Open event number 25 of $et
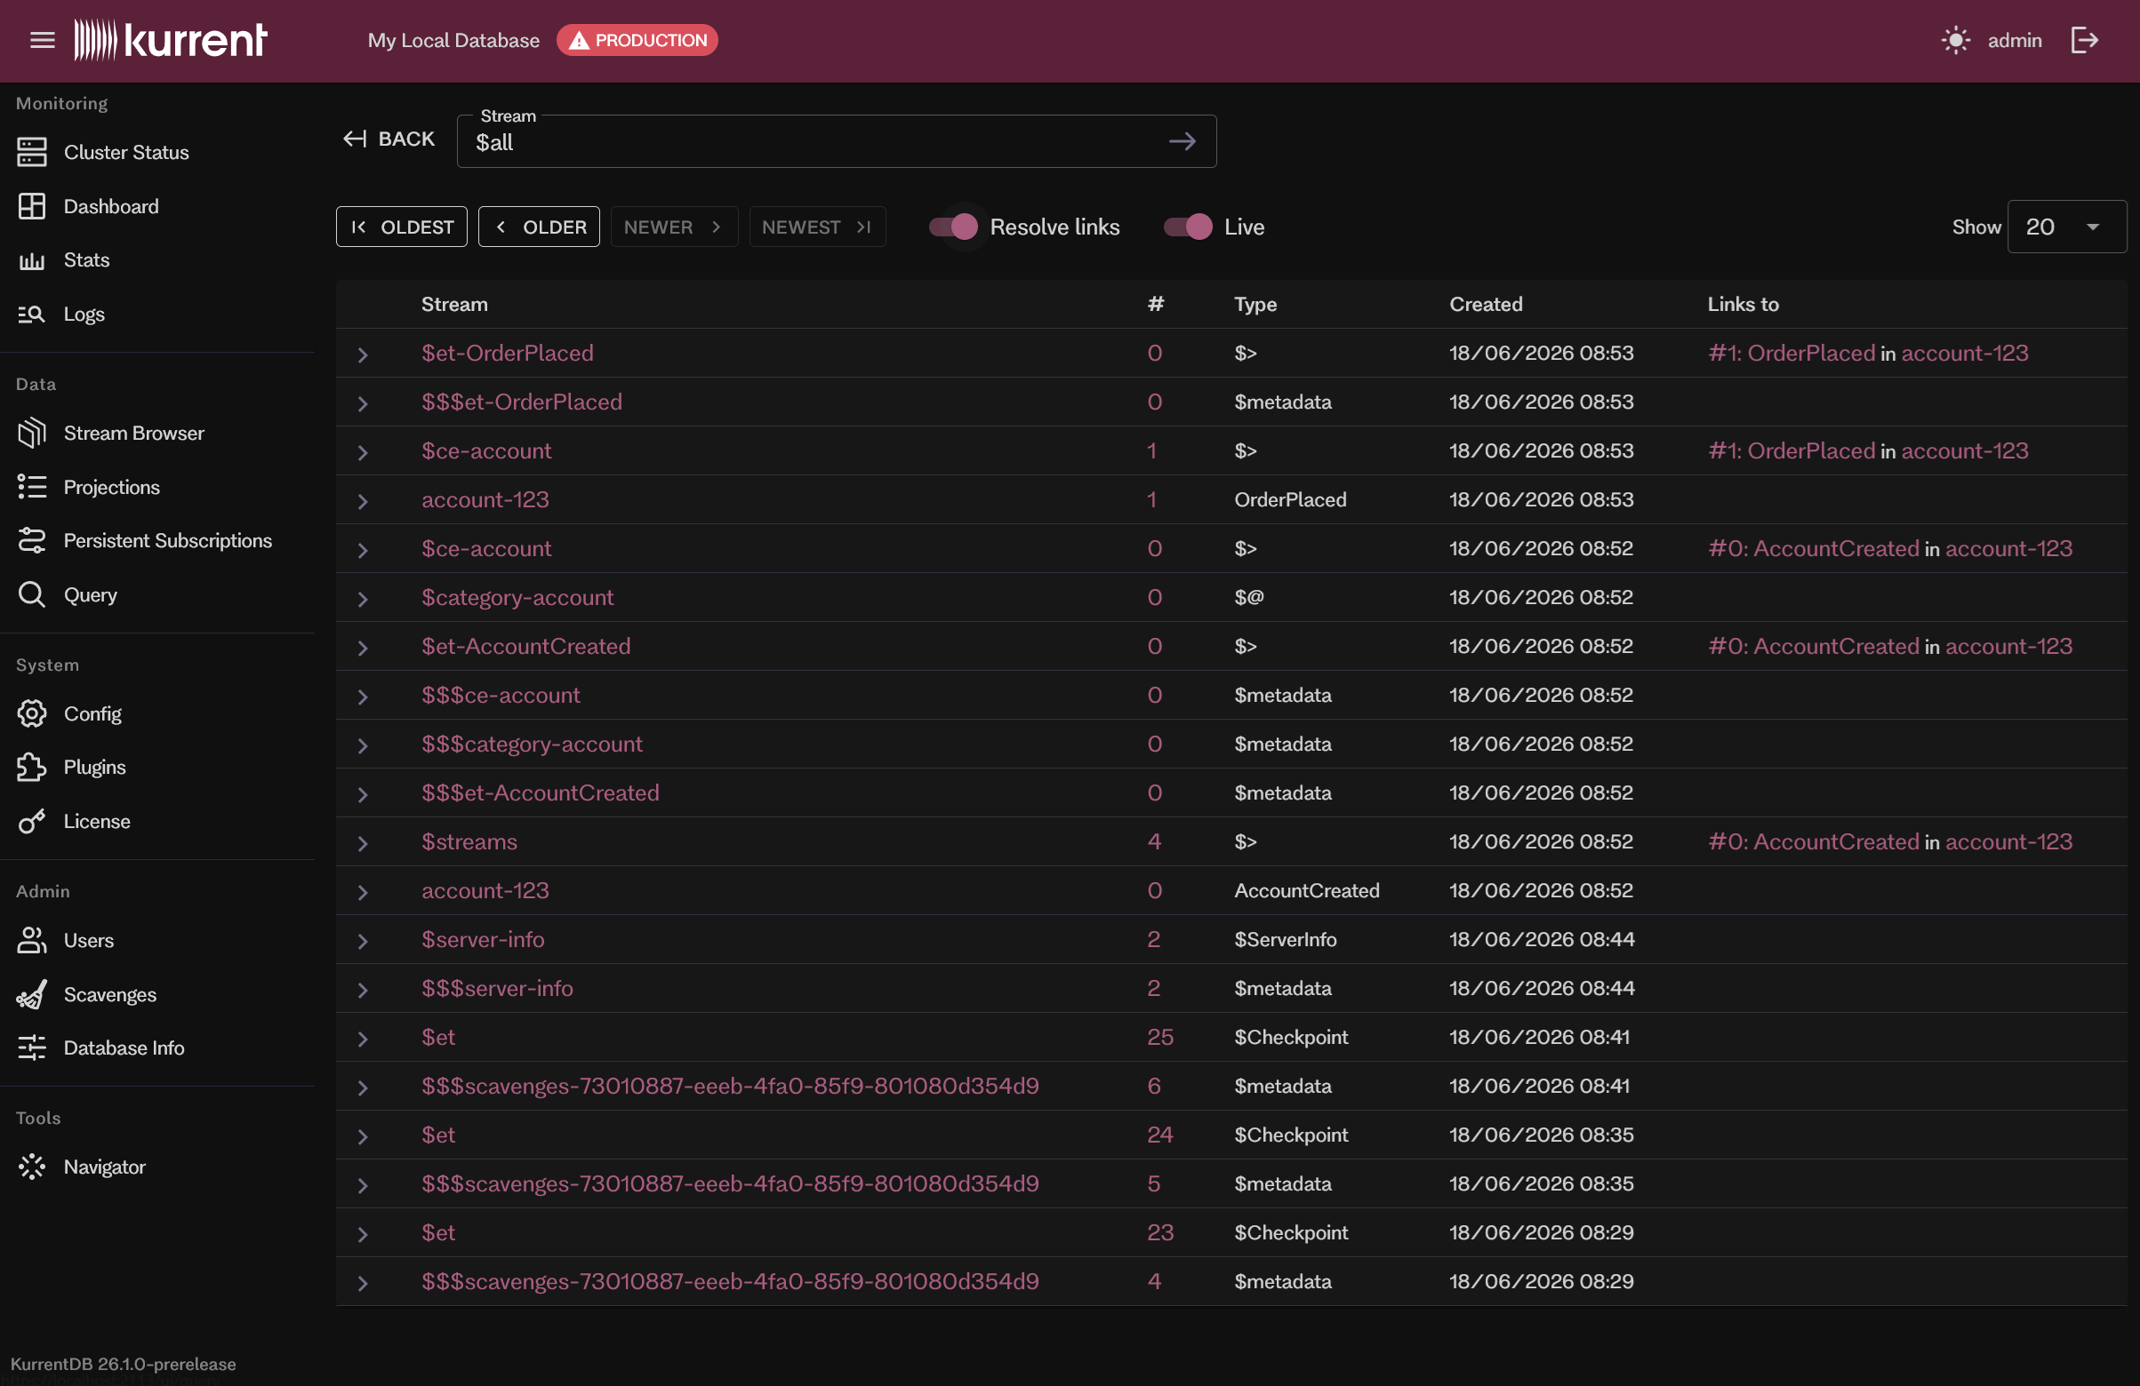Image resolution: width=2140 pixels, height=1386 pixels. tap(1159, 1037)
